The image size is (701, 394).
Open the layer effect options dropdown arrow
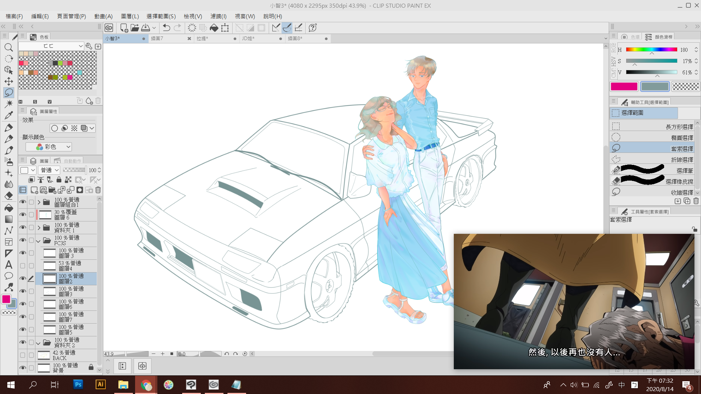92,128
